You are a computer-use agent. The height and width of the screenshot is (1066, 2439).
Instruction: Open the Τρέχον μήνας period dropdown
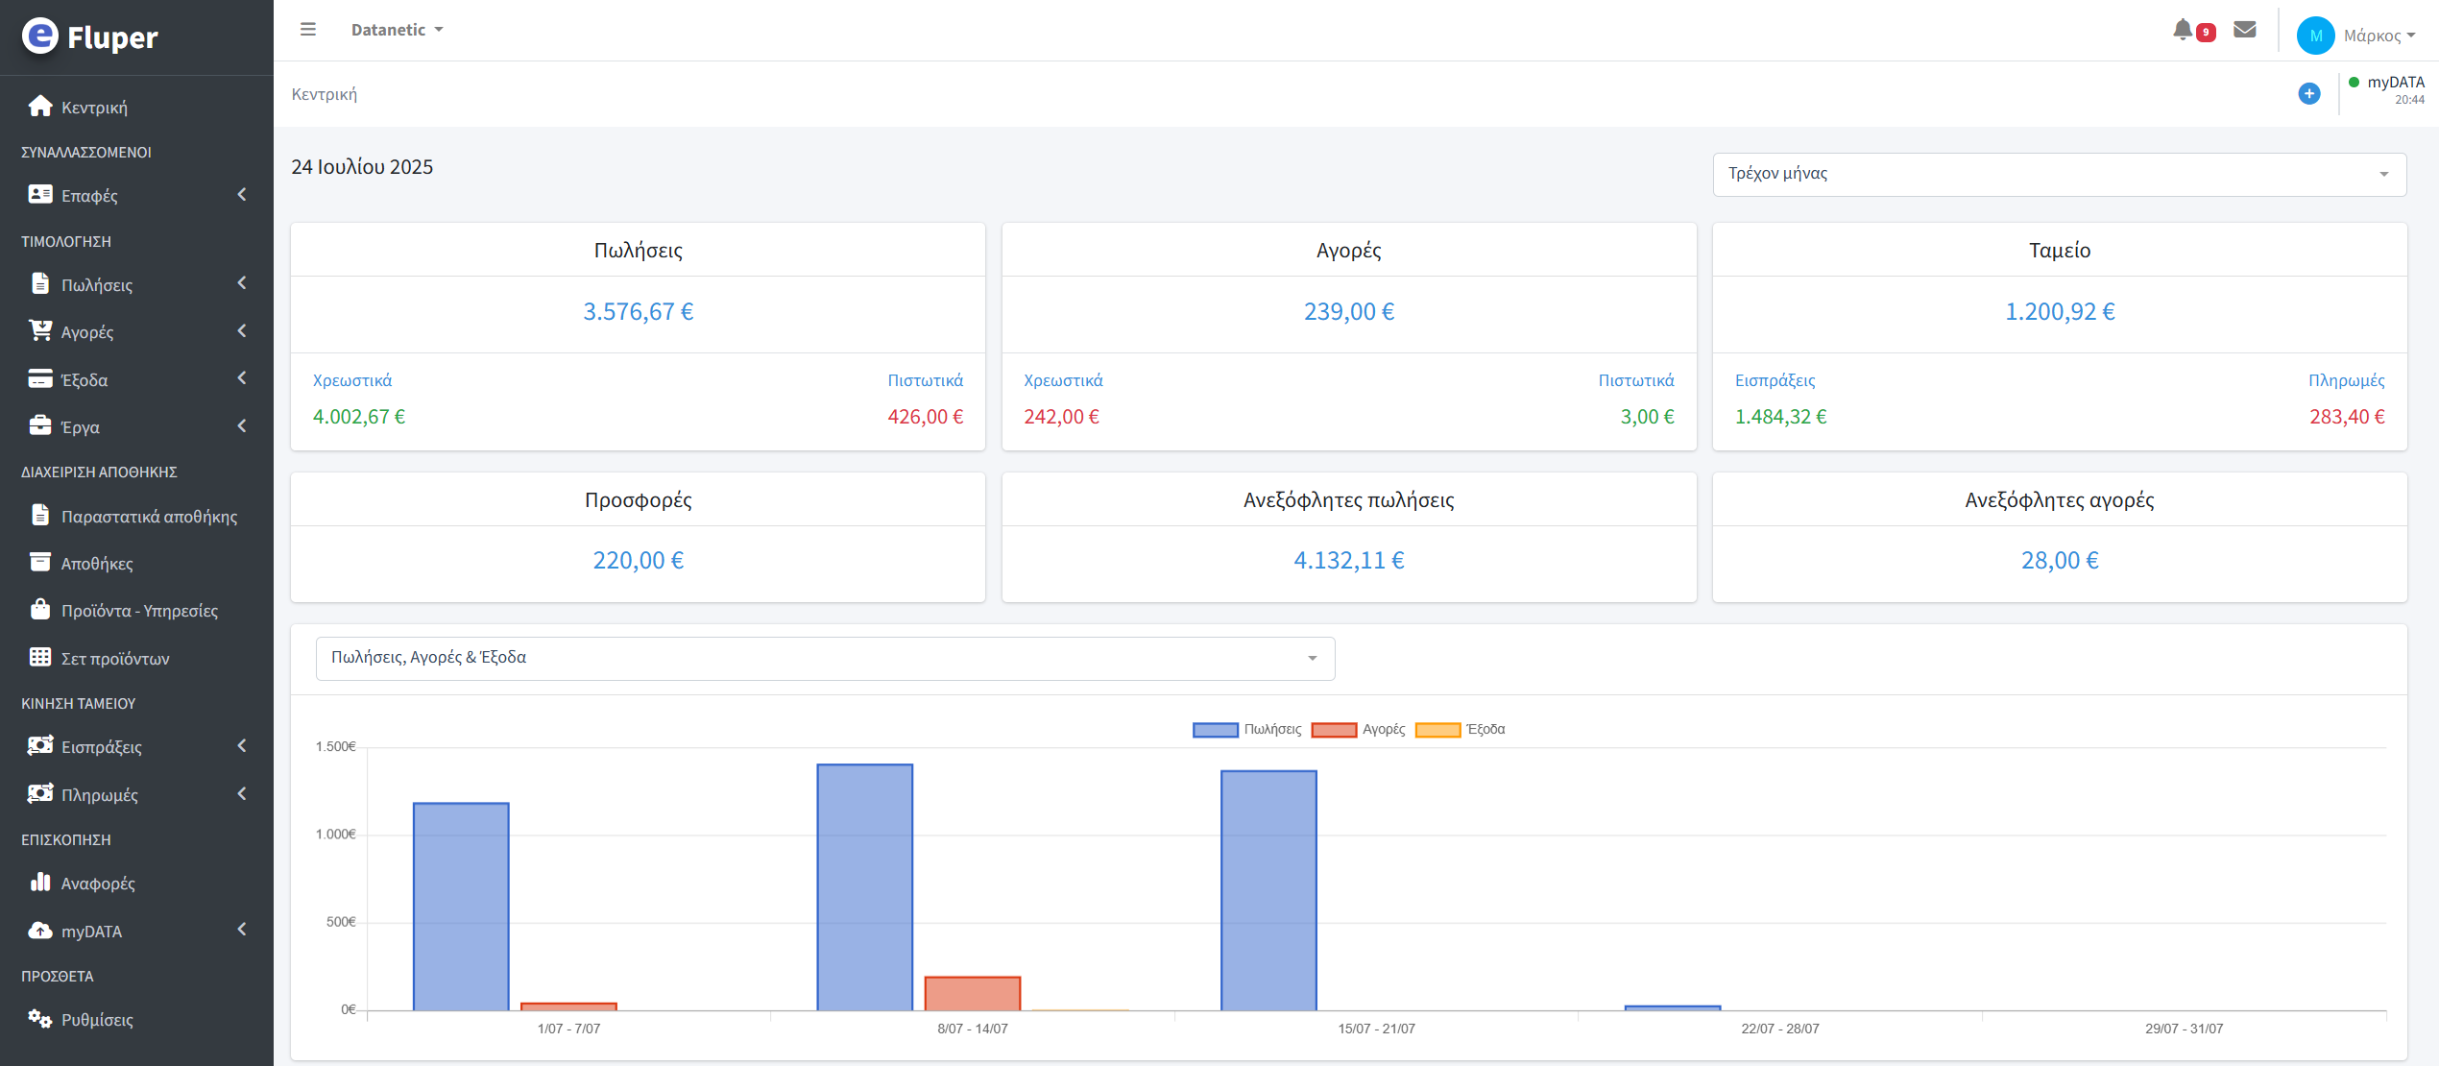[x=2059, y=174]
